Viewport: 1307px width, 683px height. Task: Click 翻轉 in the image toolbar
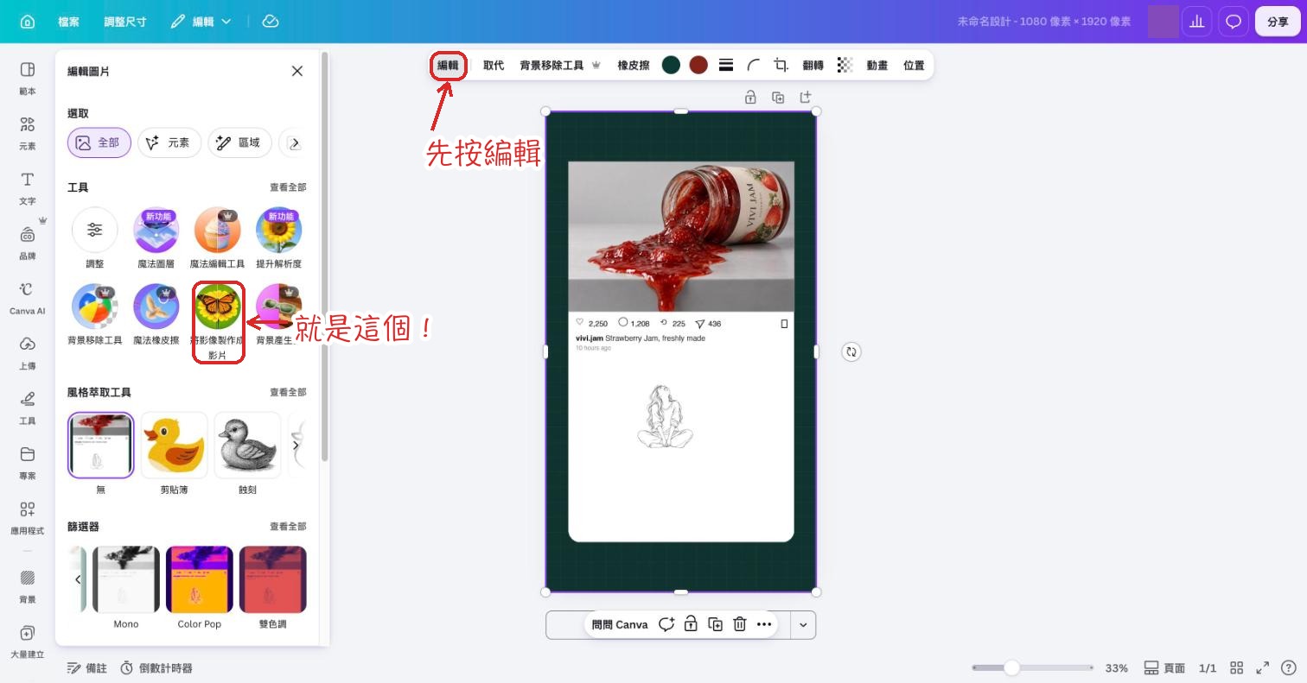[x=813, y=65]
